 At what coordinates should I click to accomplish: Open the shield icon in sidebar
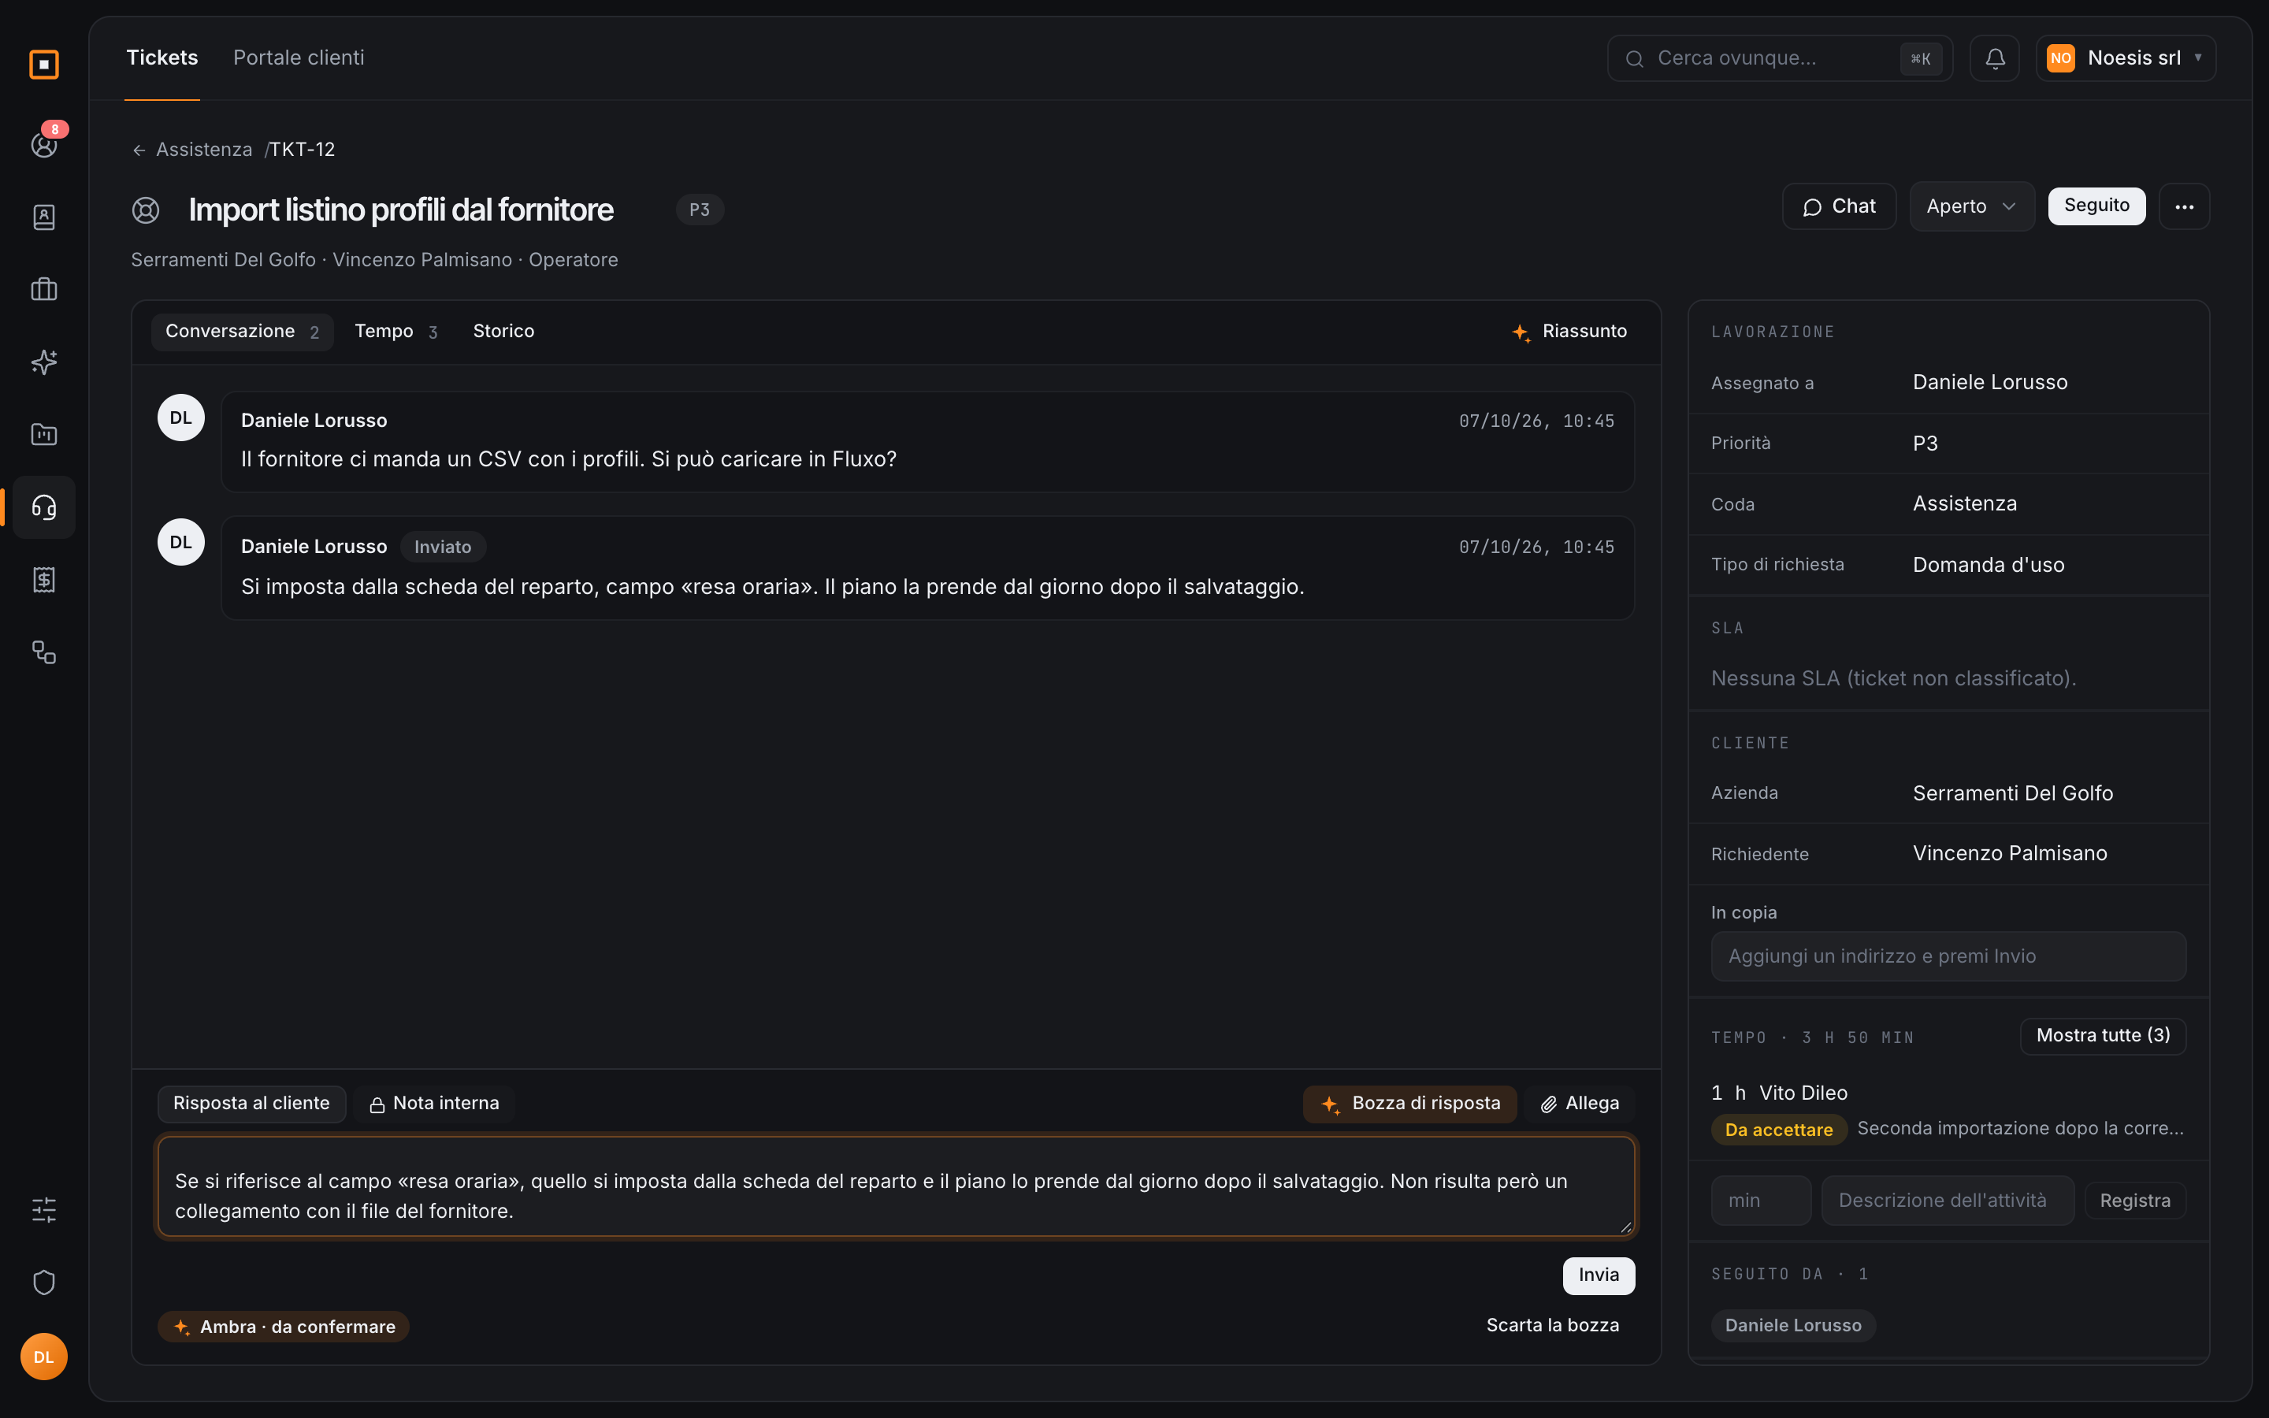click(44, 1282)
